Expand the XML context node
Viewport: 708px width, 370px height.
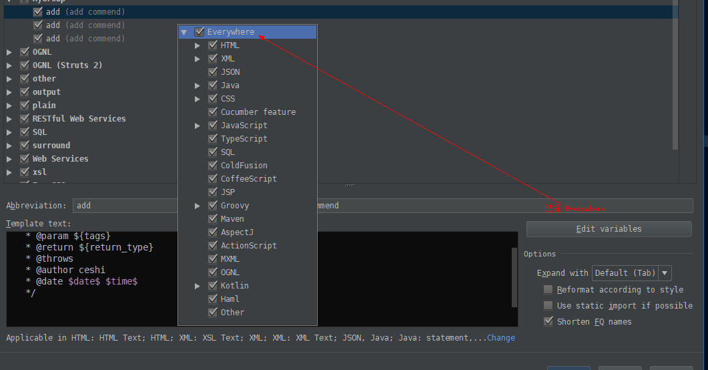click(x=198, y=59)
